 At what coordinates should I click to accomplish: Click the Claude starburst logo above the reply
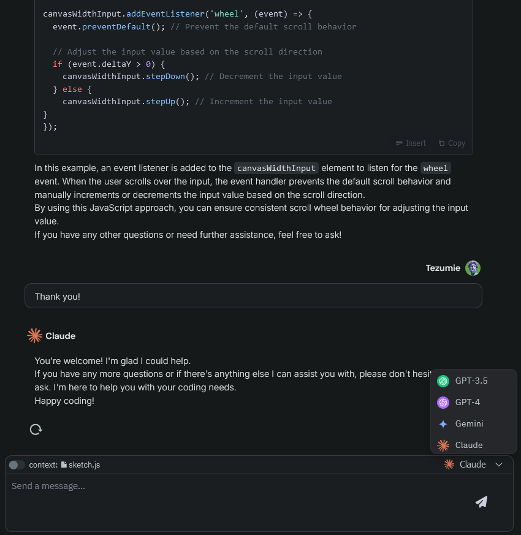(x=34, y=335)
